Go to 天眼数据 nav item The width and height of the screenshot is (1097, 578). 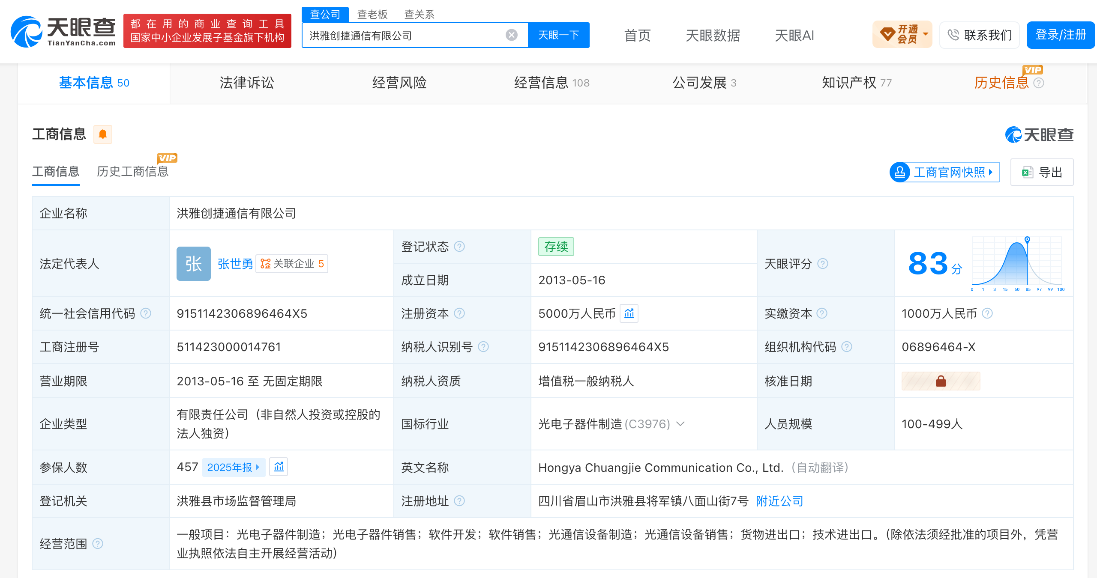pyautogui.click(x=713, y=36)
